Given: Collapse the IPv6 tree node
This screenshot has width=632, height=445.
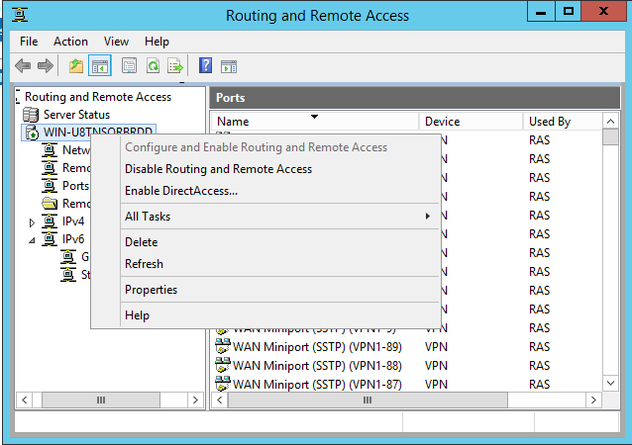Looking at the screenshot, I should tap(32, 240).
